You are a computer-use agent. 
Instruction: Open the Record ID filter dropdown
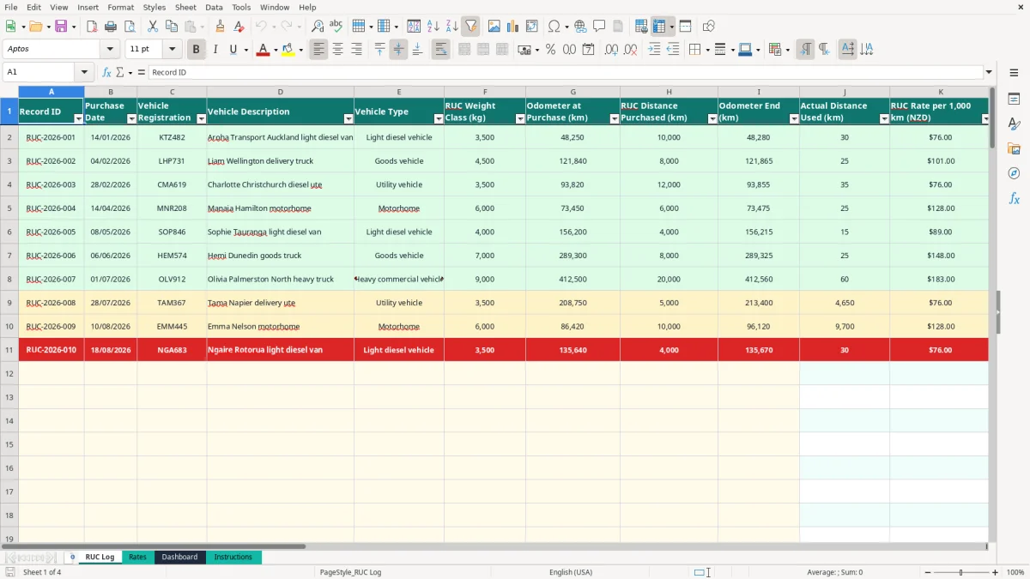(79, 119)
